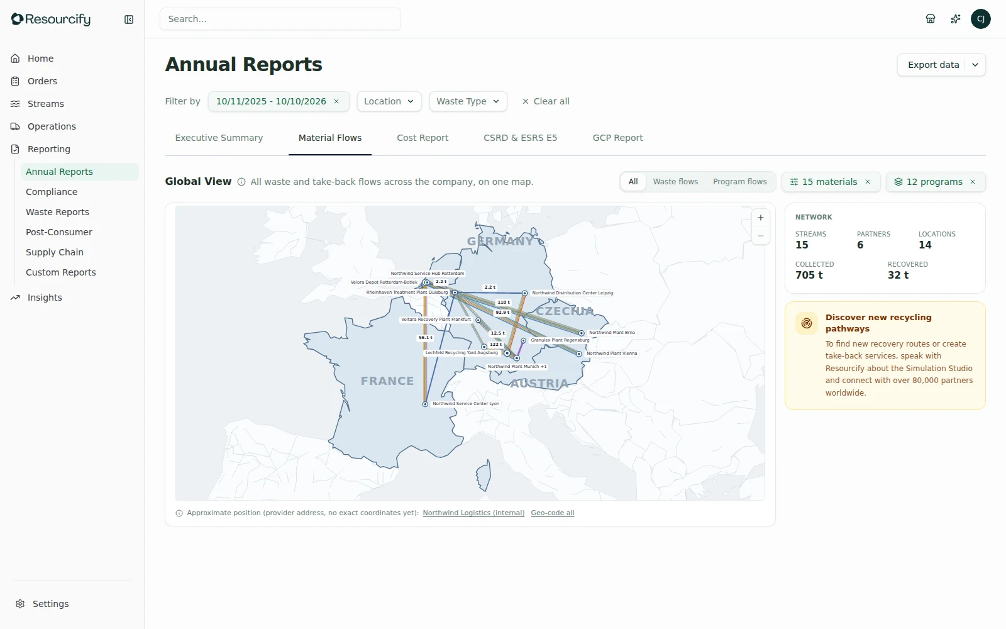
Task: Open the Waste Type filter dropdown
Action: (468, 101)
